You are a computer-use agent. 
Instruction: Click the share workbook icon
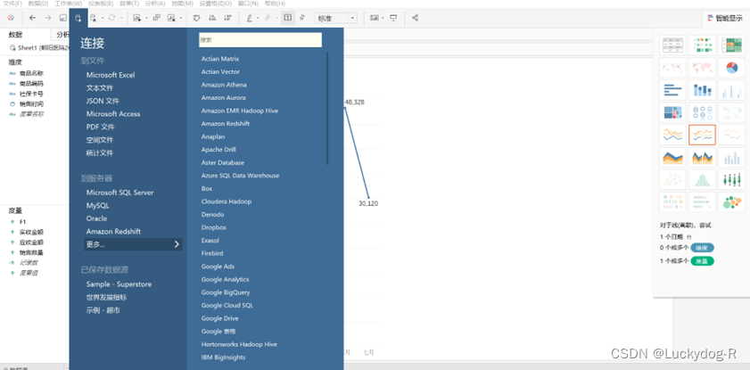pyautogui.click(x=416, y=18)
